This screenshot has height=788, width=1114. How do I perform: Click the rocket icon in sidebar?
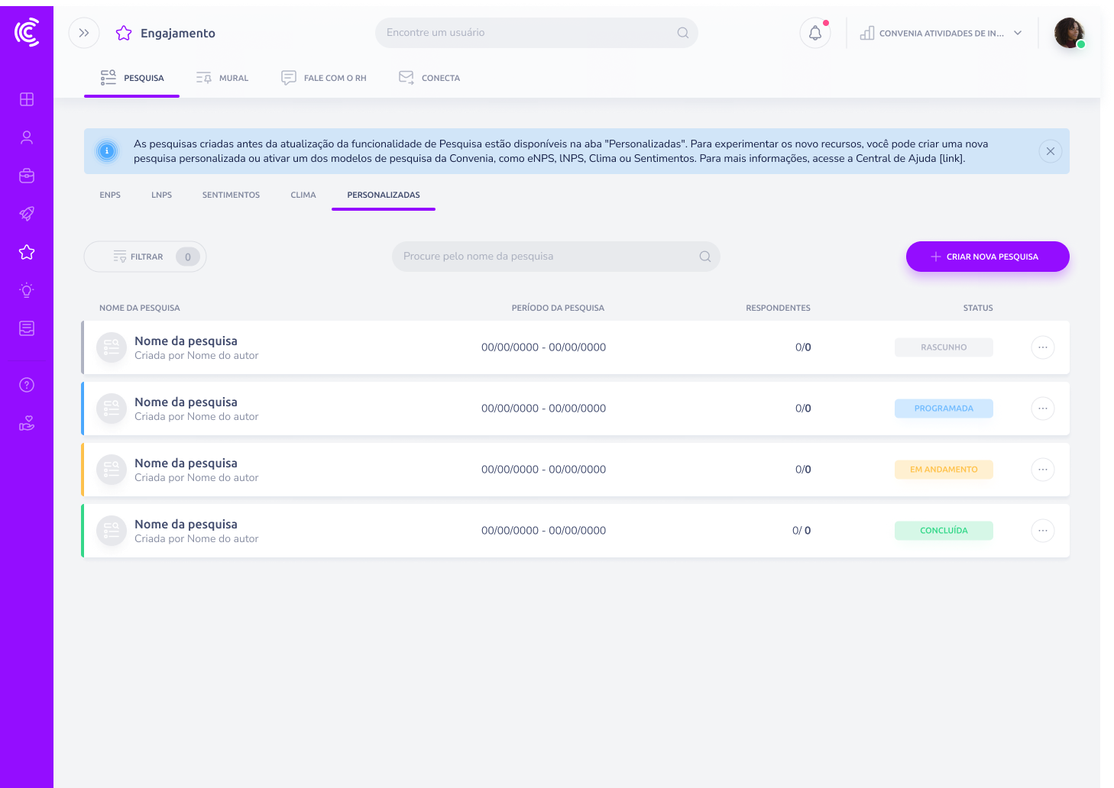[x=27, y=214]
